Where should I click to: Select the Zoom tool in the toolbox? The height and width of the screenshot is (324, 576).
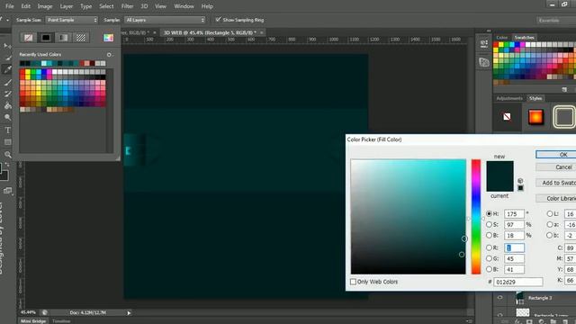coord(7,154)
